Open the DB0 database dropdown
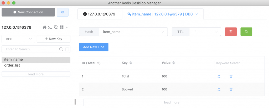 [x=18, y=39]
